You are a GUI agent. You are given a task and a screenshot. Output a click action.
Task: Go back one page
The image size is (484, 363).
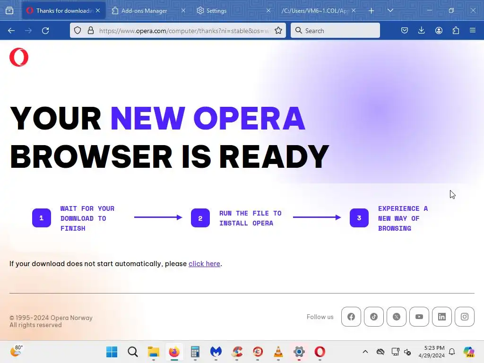coord(11,31)
